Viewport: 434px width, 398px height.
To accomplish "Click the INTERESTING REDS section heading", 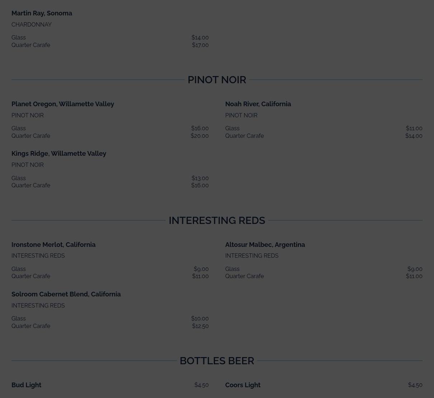I will [x=217, y=220].
